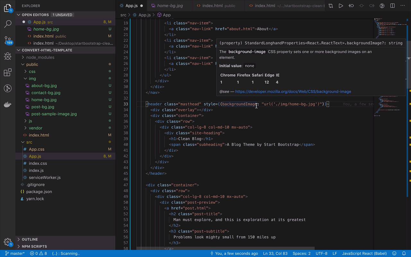The image size is (411, 257).
Task: Open the MDN background-image documentation link
Action: click(293, 92)
